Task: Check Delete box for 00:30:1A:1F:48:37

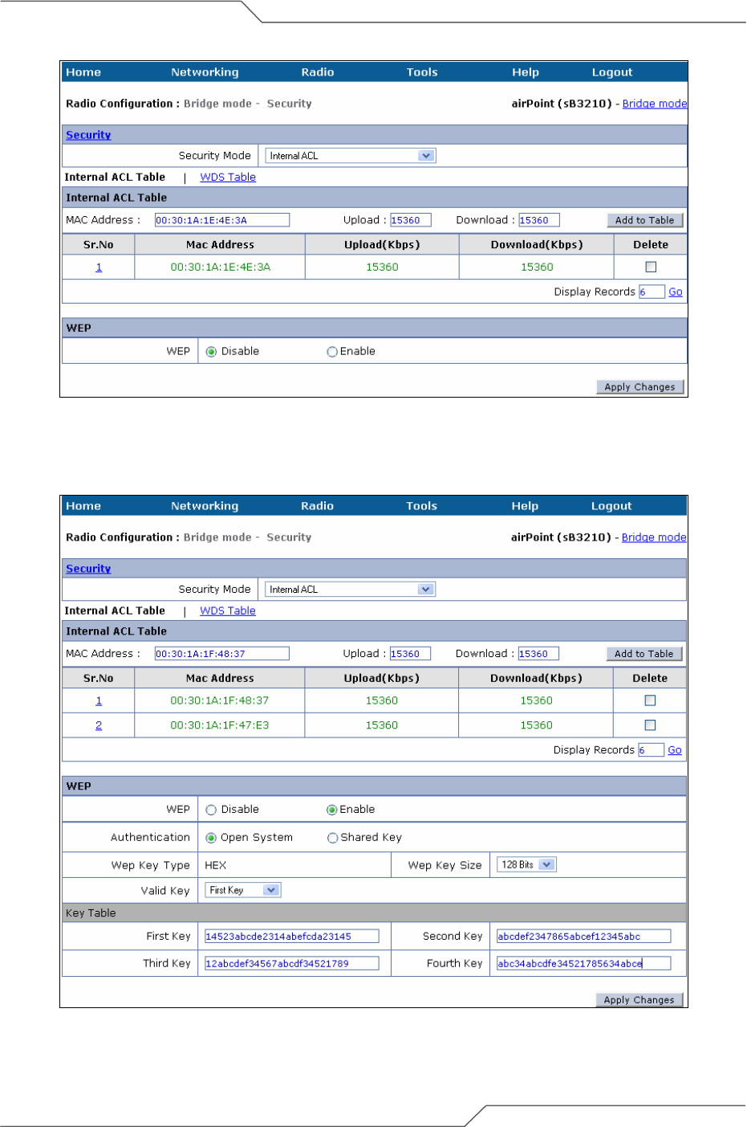Action: click(650, 700)
